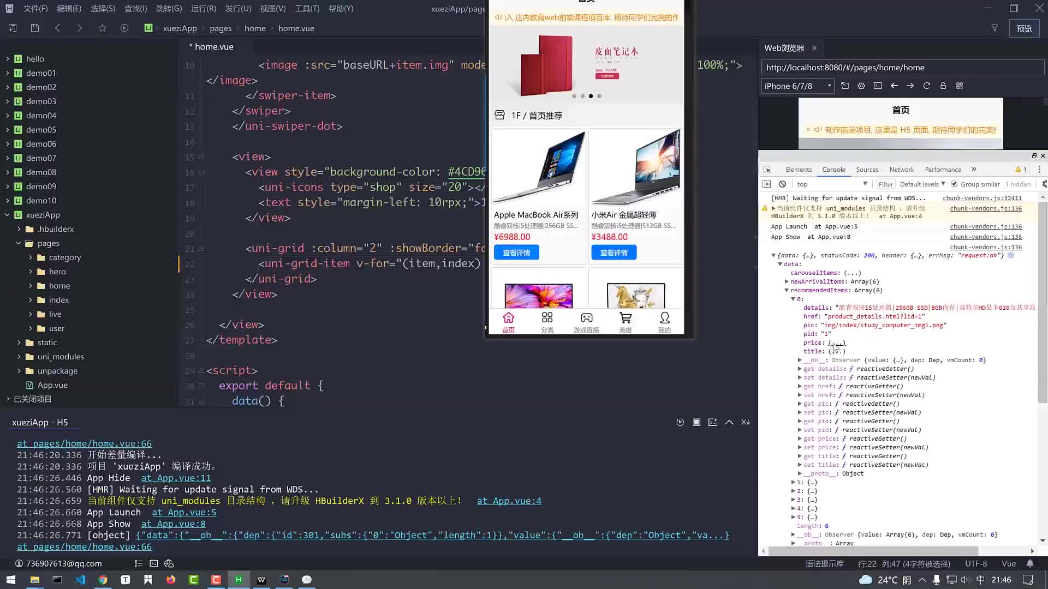1048x589 pixels.
Task: Open App.vue in project tree
Action: [x=52, y=385]
